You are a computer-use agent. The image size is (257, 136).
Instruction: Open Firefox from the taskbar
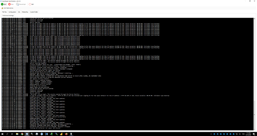coord(66,134)
